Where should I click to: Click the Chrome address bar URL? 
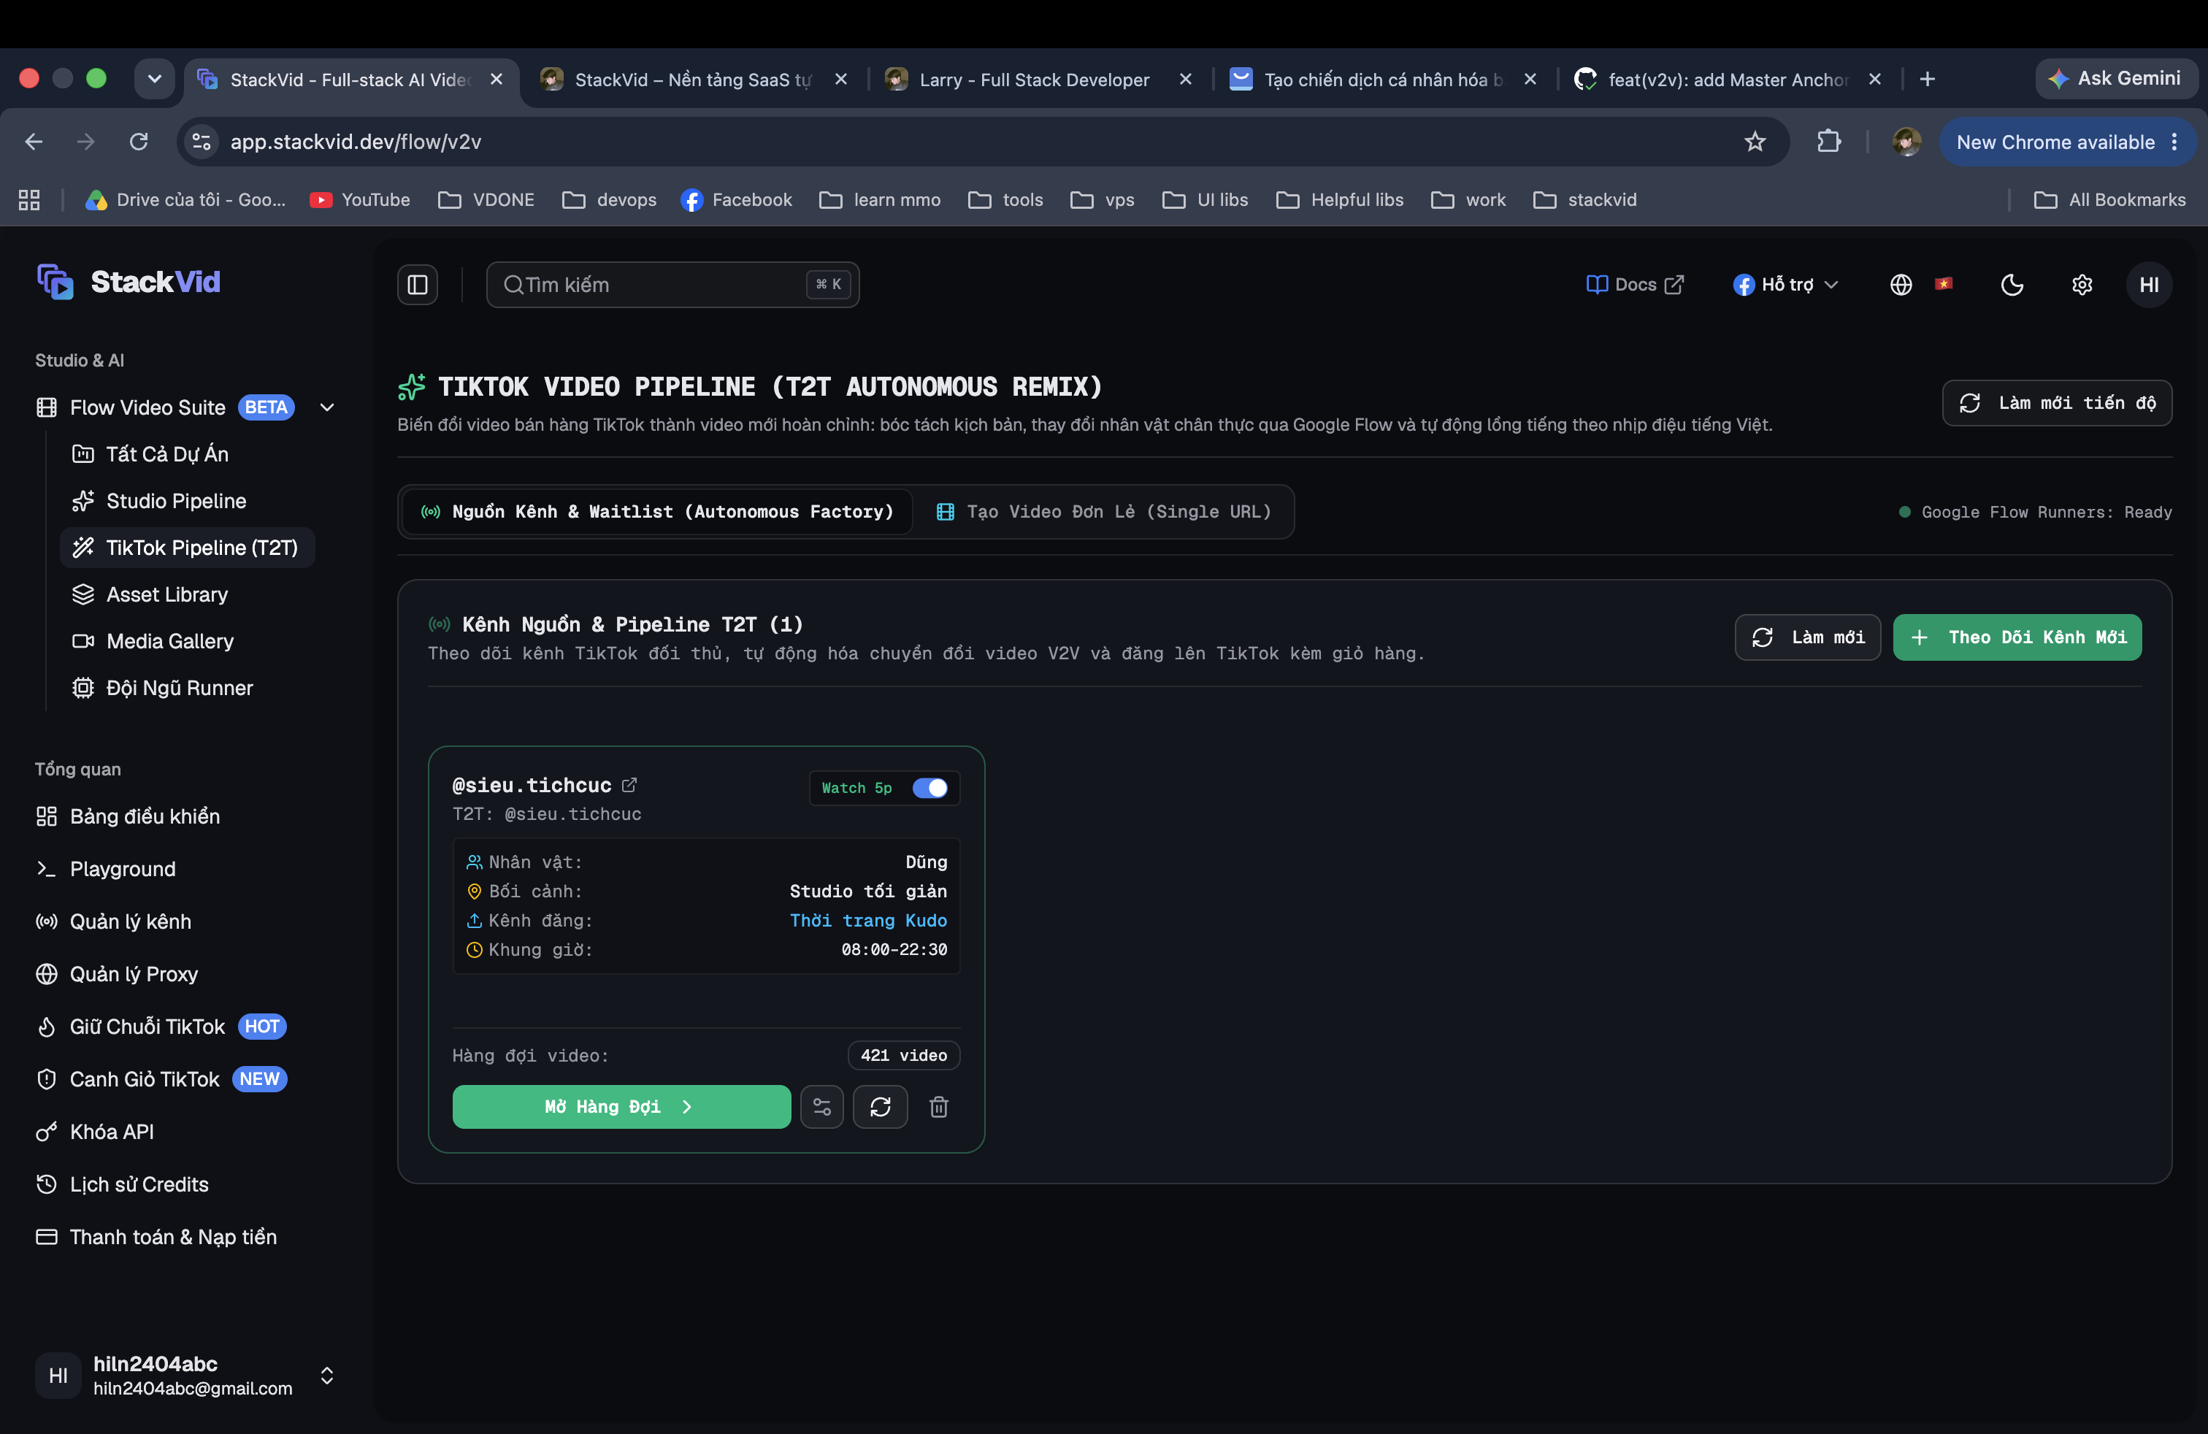[x=356, y=142]
